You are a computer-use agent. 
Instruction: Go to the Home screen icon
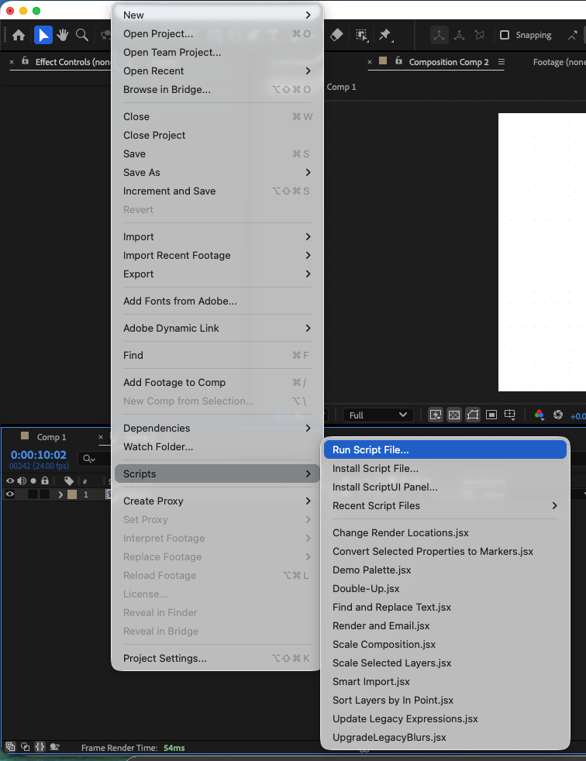(x=19, y=35)
